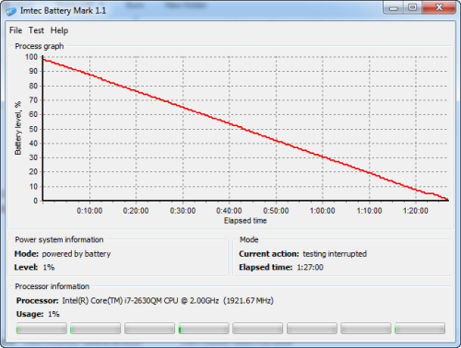
Task: Click the 'testing interrupted' status text
Action: coord(335,254)
